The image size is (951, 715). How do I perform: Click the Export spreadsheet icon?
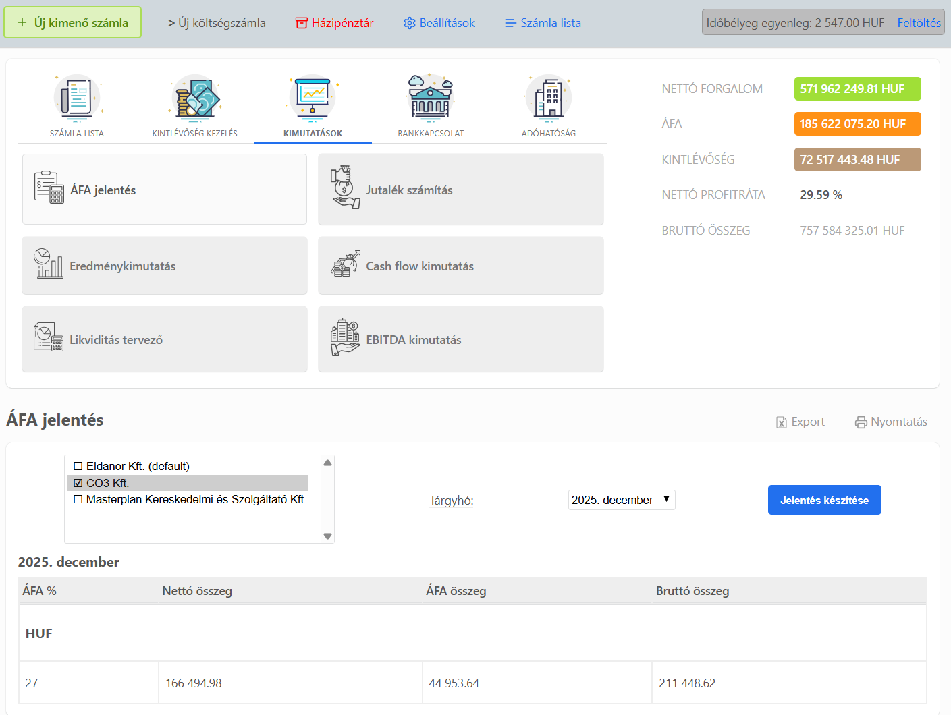782,422
